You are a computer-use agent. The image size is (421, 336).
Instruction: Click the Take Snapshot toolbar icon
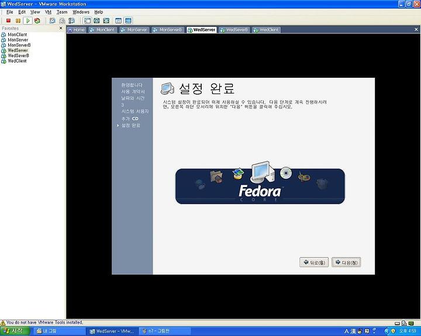click(53, 20)
